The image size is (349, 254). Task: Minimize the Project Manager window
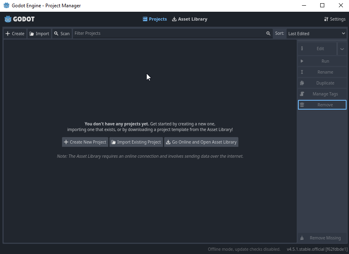click(x=304, y=5)
